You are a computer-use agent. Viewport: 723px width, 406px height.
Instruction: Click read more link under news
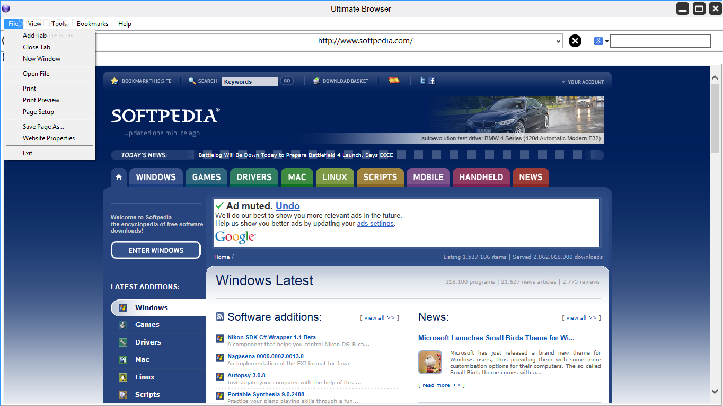pos(442,385)
